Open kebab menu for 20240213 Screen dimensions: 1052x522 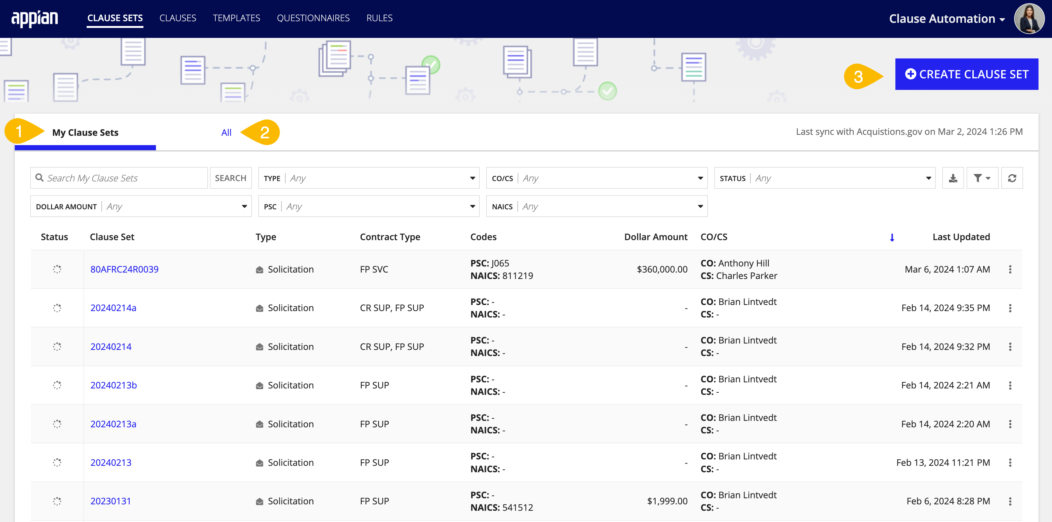tap(1010, 462)
